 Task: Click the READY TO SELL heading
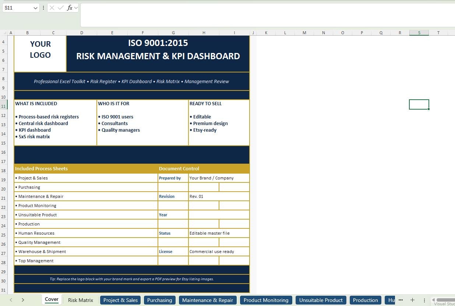(x=205, y=104)
